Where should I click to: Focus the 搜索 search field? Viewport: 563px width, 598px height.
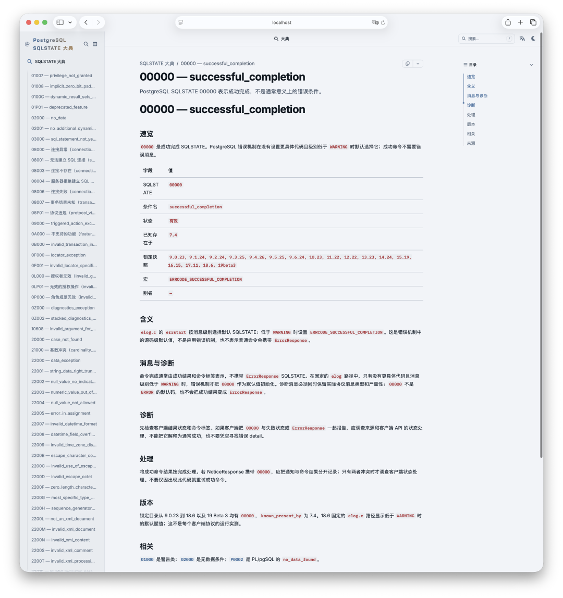click(486, 39)
